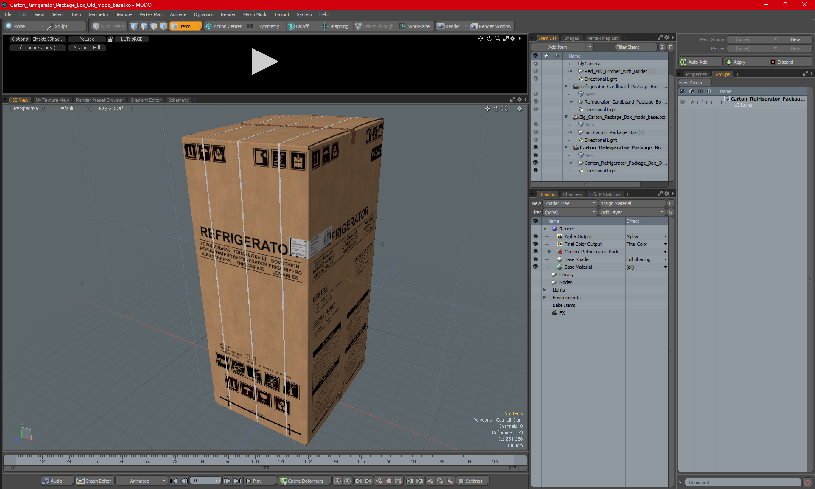Collapse Refrigerator_Cardboard_Package_Box scene
This screenshot has width=815, height=489.
pyautogui.click(x=566, y=87)
